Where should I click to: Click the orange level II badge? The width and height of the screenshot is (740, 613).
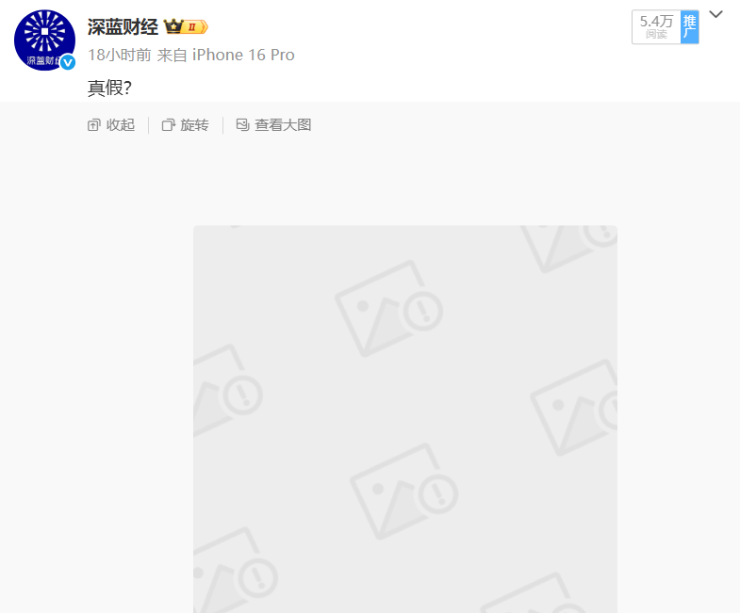coord(195,27)
